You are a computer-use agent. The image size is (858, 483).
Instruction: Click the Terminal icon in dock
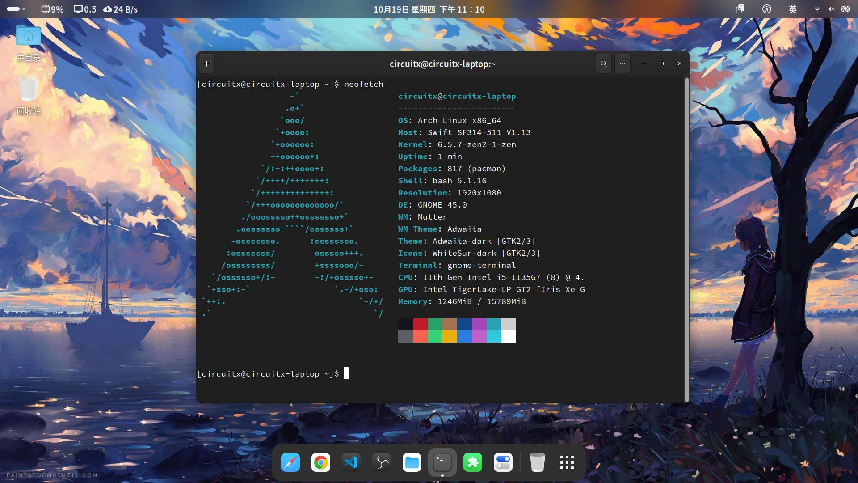[x=442, y=462]
